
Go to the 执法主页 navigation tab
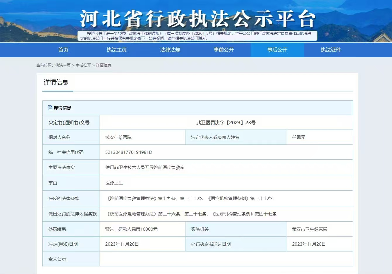[x=117, y=50]
